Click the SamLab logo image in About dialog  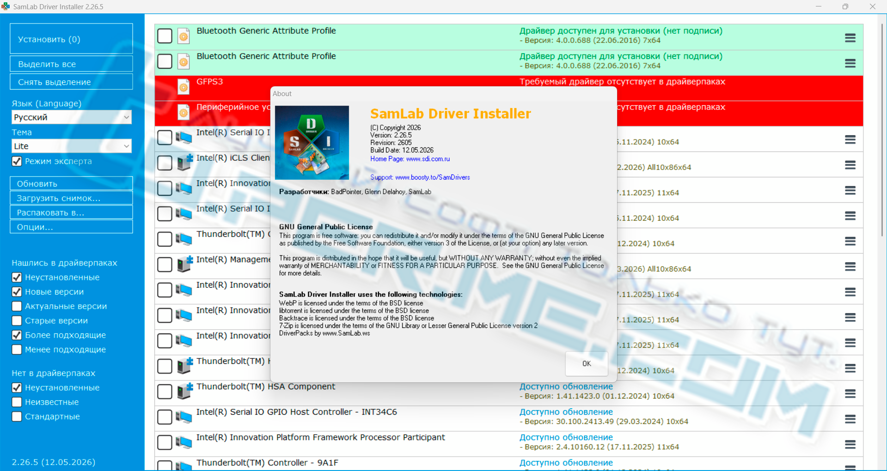[x=312, y=143]
